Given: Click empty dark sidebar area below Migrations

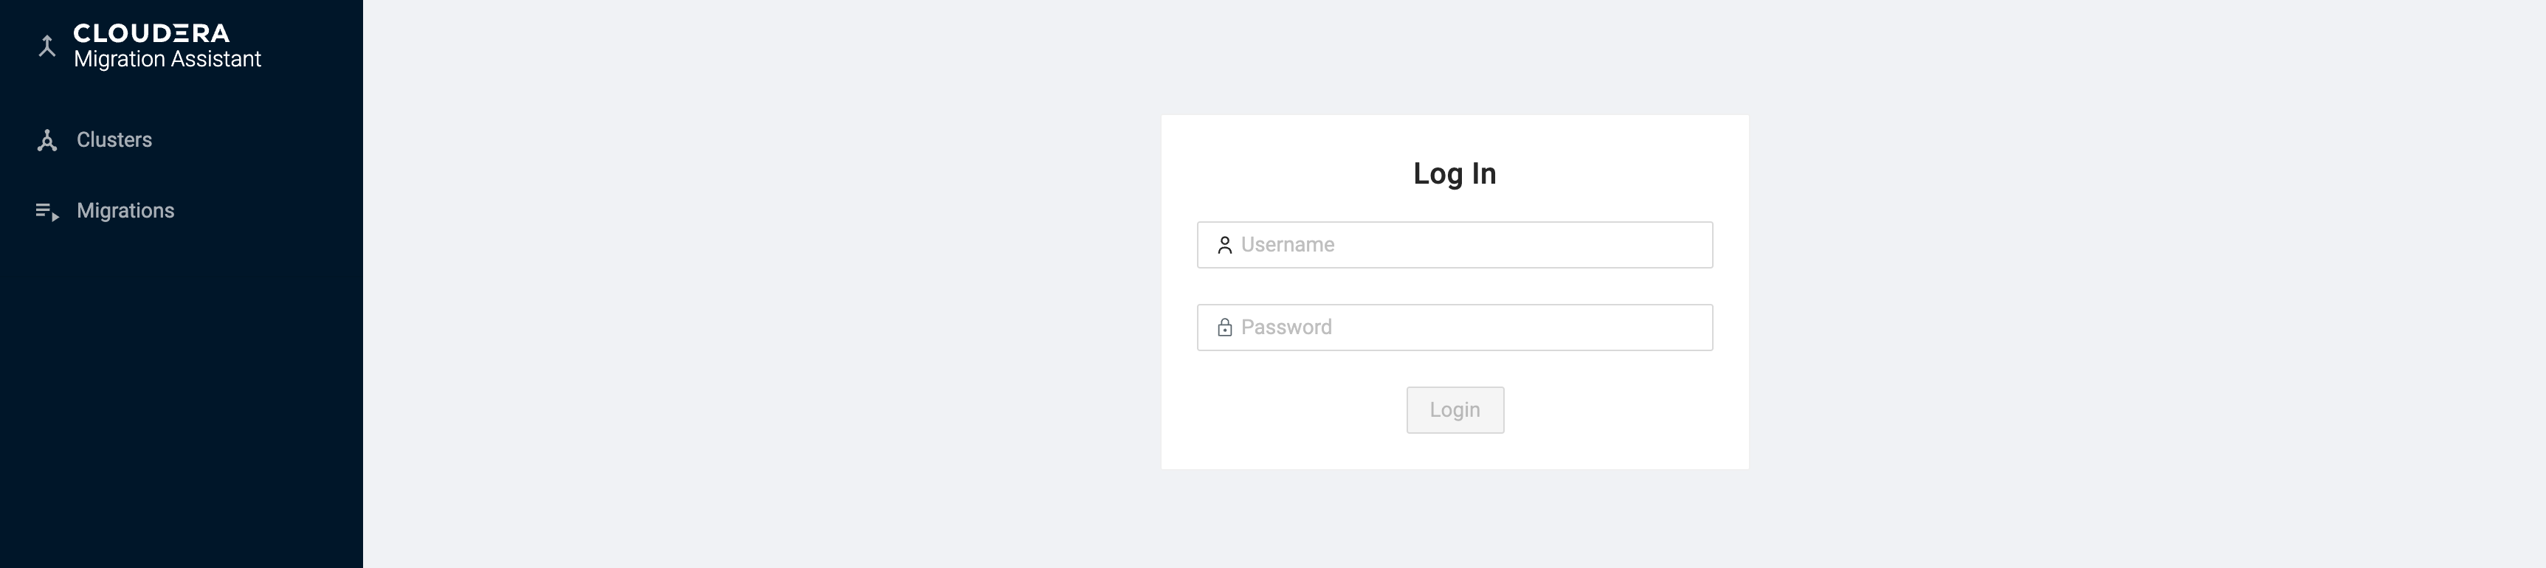Looking at the screenshot, I should pos(181,395).
